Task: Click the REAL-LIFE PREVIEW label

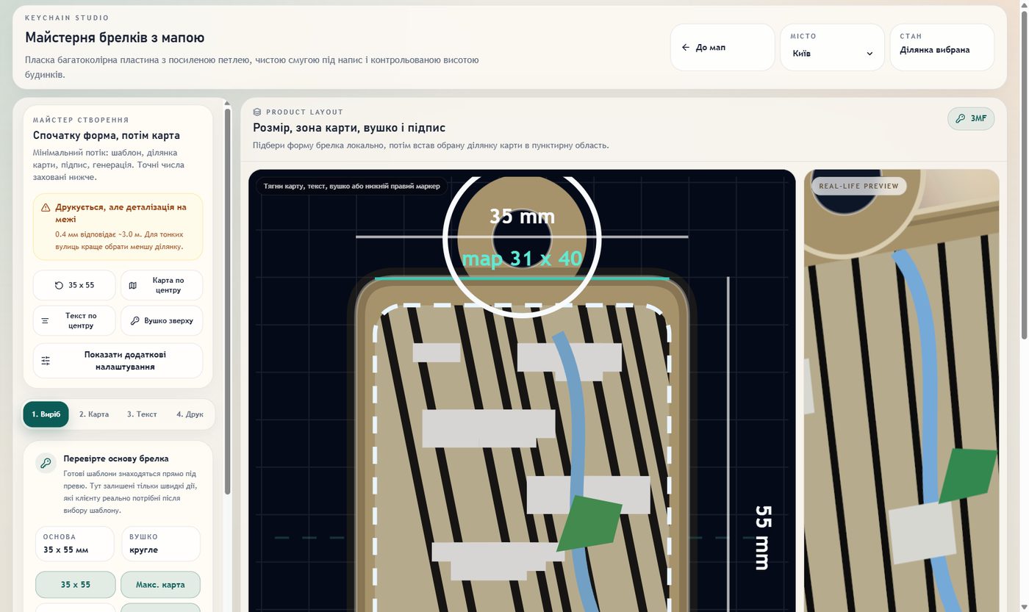Action: click(859, 186)
